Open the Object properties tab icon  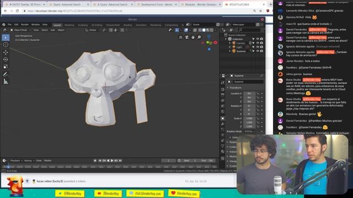click(x=223, y=118)
